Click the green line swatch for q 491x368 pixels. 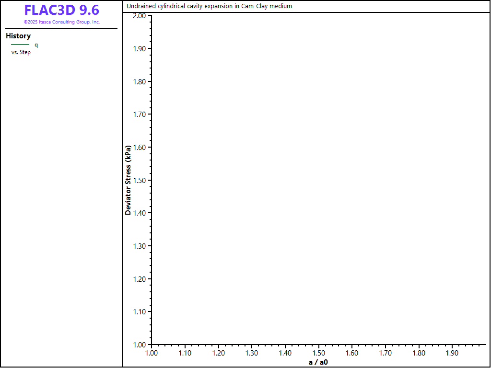[20, 45]
